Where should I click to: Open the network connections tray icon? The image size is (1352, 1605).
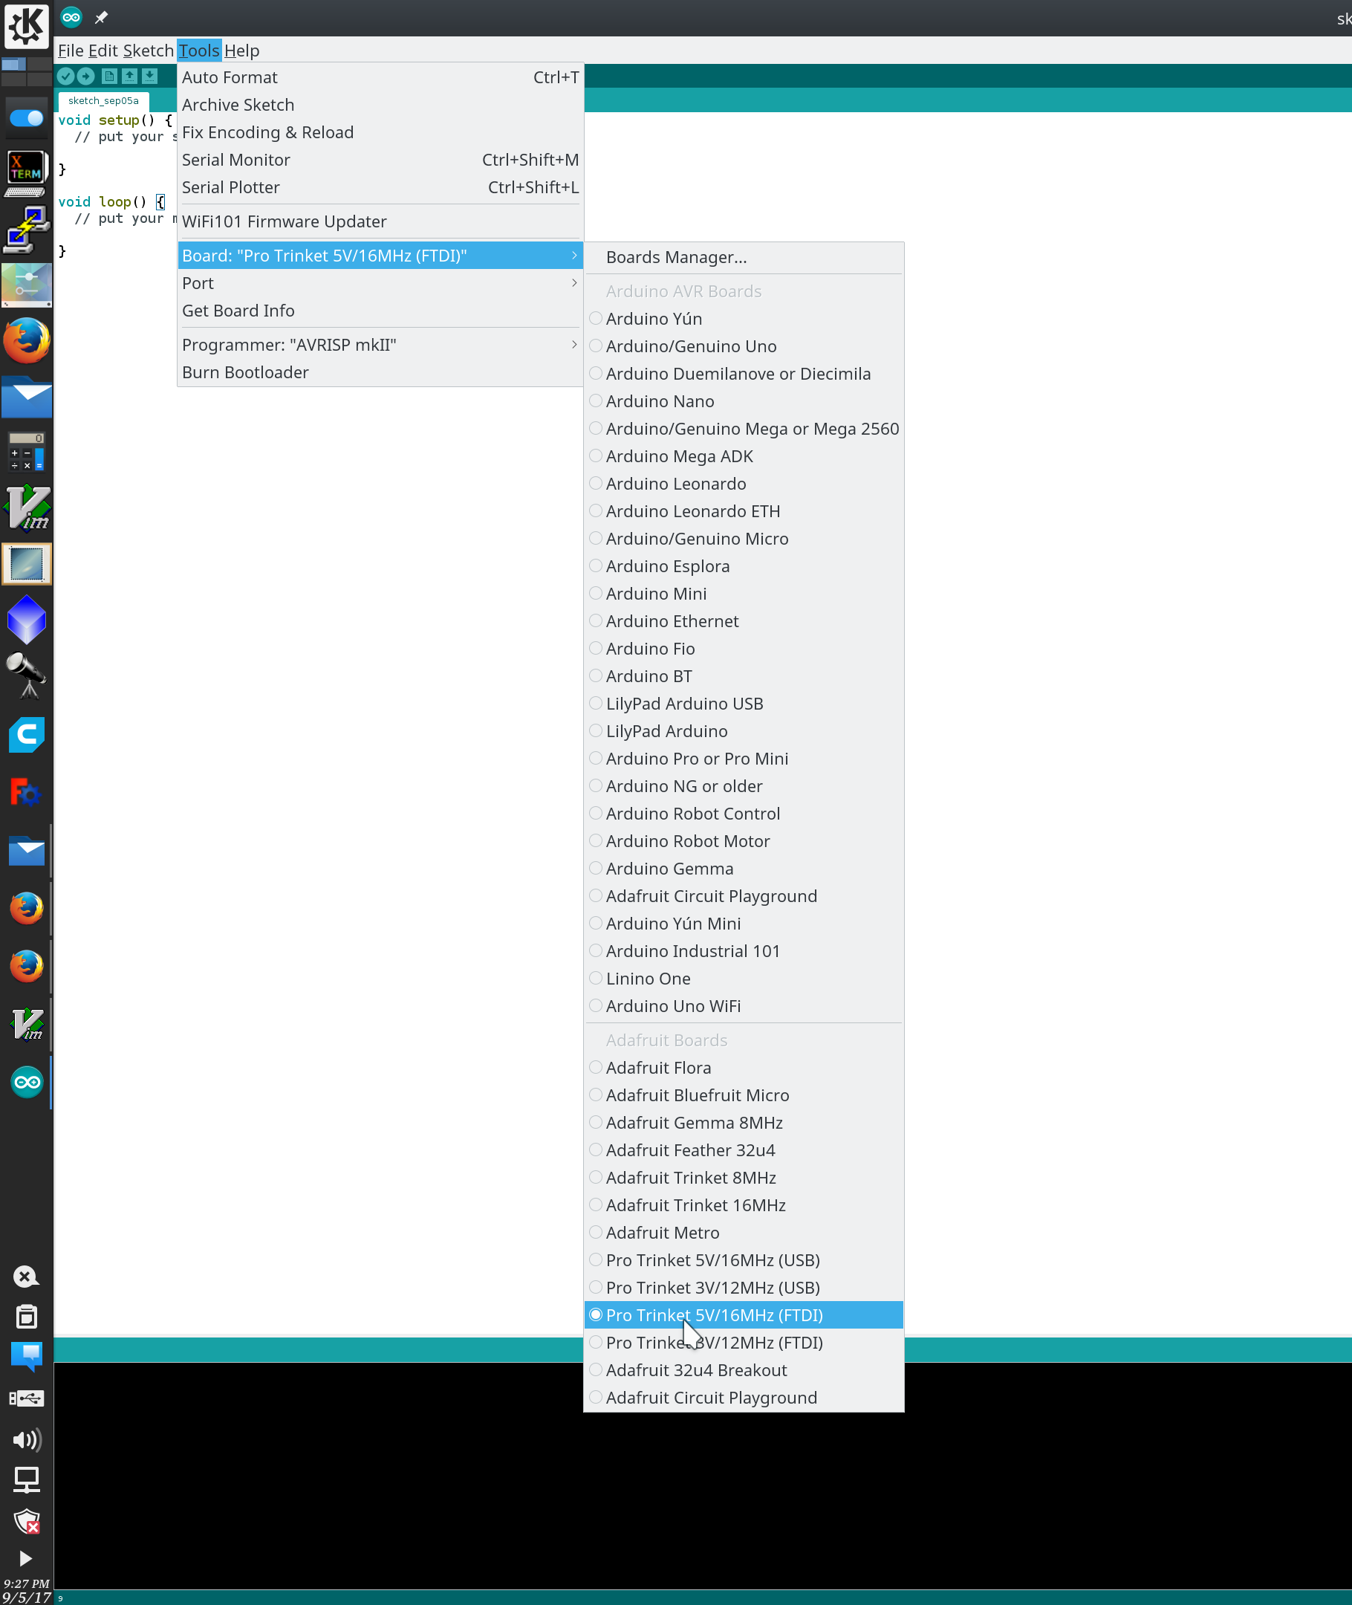(26, 1480)
